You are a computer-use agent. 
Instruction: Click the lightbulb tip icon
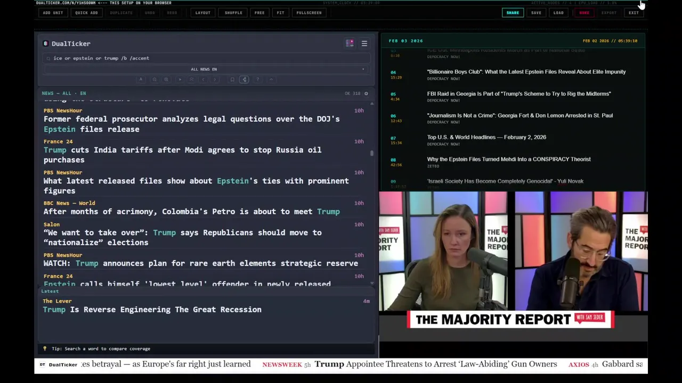[x=45, y=348]
